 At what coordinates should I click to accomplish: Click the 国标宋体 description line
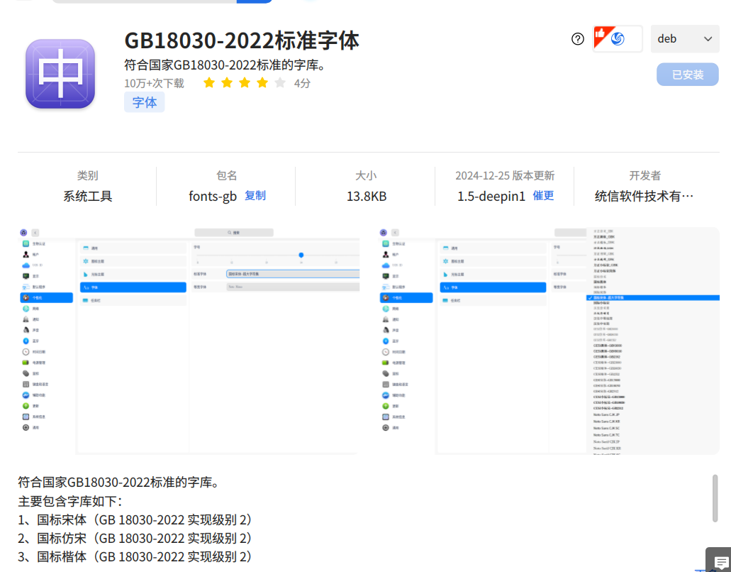click(135, 519)
